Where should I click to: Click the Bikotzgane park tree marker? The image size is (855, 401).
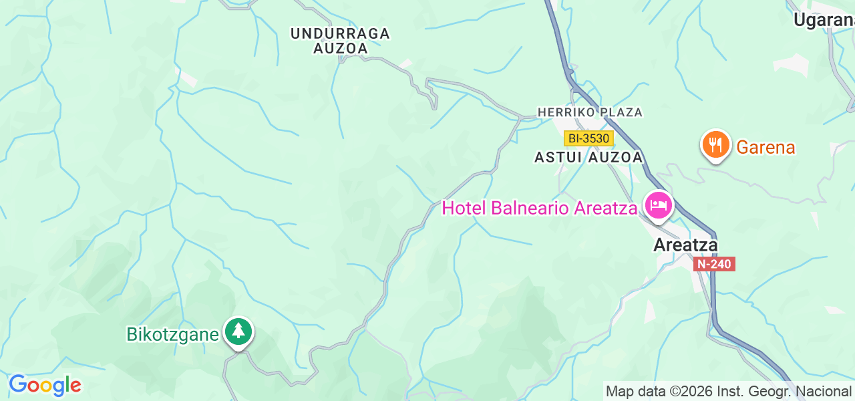[x=238, y=332]
